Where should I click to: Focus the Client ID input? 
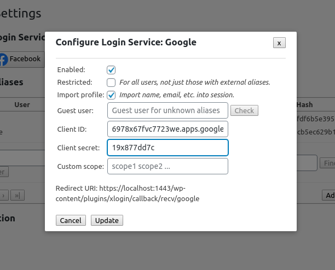tap(168, 129)
